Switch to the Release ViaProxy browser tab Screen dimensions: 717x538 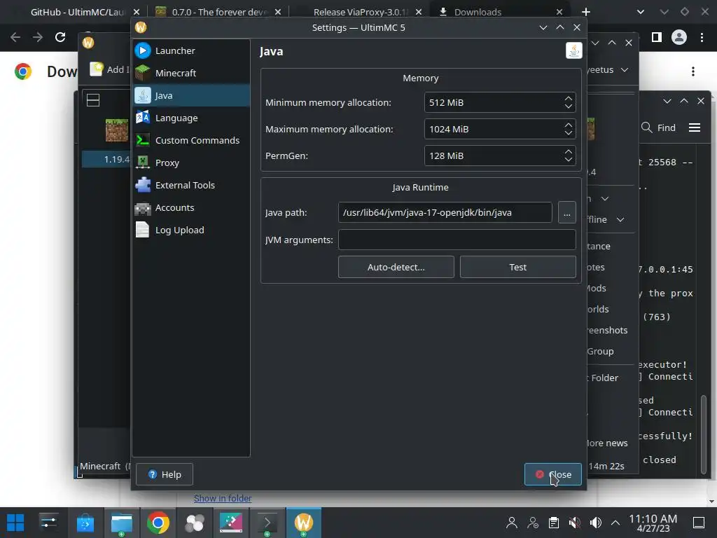(x=361, y=12)
